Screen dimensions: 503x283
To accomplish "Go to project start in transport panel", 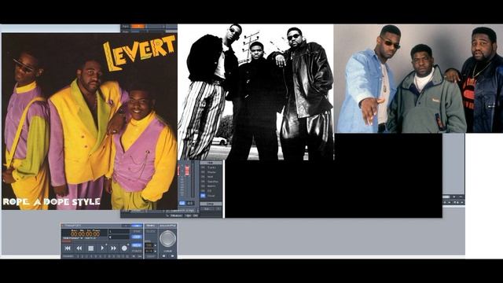I will (x=68, y=248).
